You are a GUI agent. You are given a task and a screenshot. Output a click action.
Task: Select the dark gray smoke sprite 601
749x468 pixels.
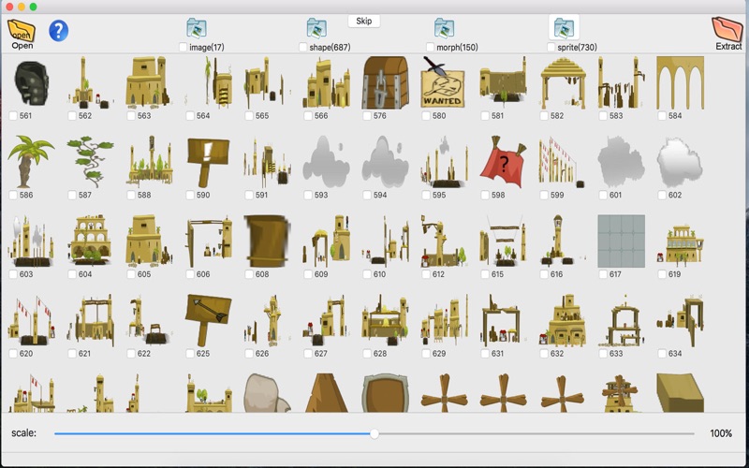click(x=621, y=161)
